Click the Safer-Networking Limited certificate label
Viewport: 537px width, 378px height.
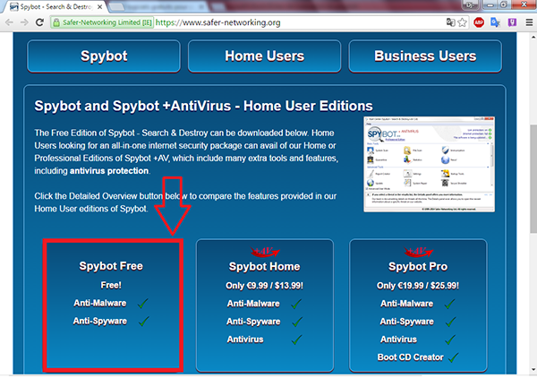coord(107,22)
